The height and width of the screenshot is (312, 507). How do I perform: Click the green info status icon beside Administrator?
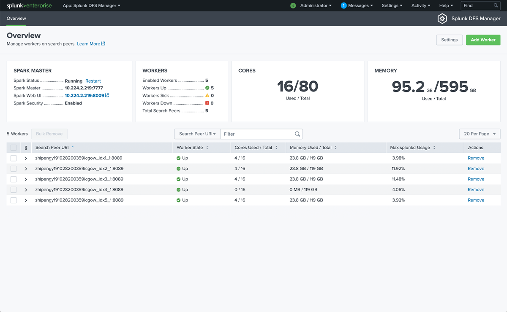click(293, 5)
